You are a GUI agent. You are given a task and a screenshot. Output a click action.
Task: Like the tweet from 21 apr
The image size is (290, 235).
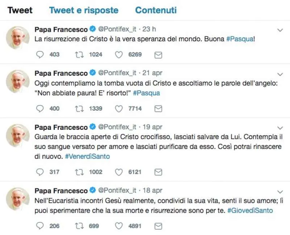point(119,108)
